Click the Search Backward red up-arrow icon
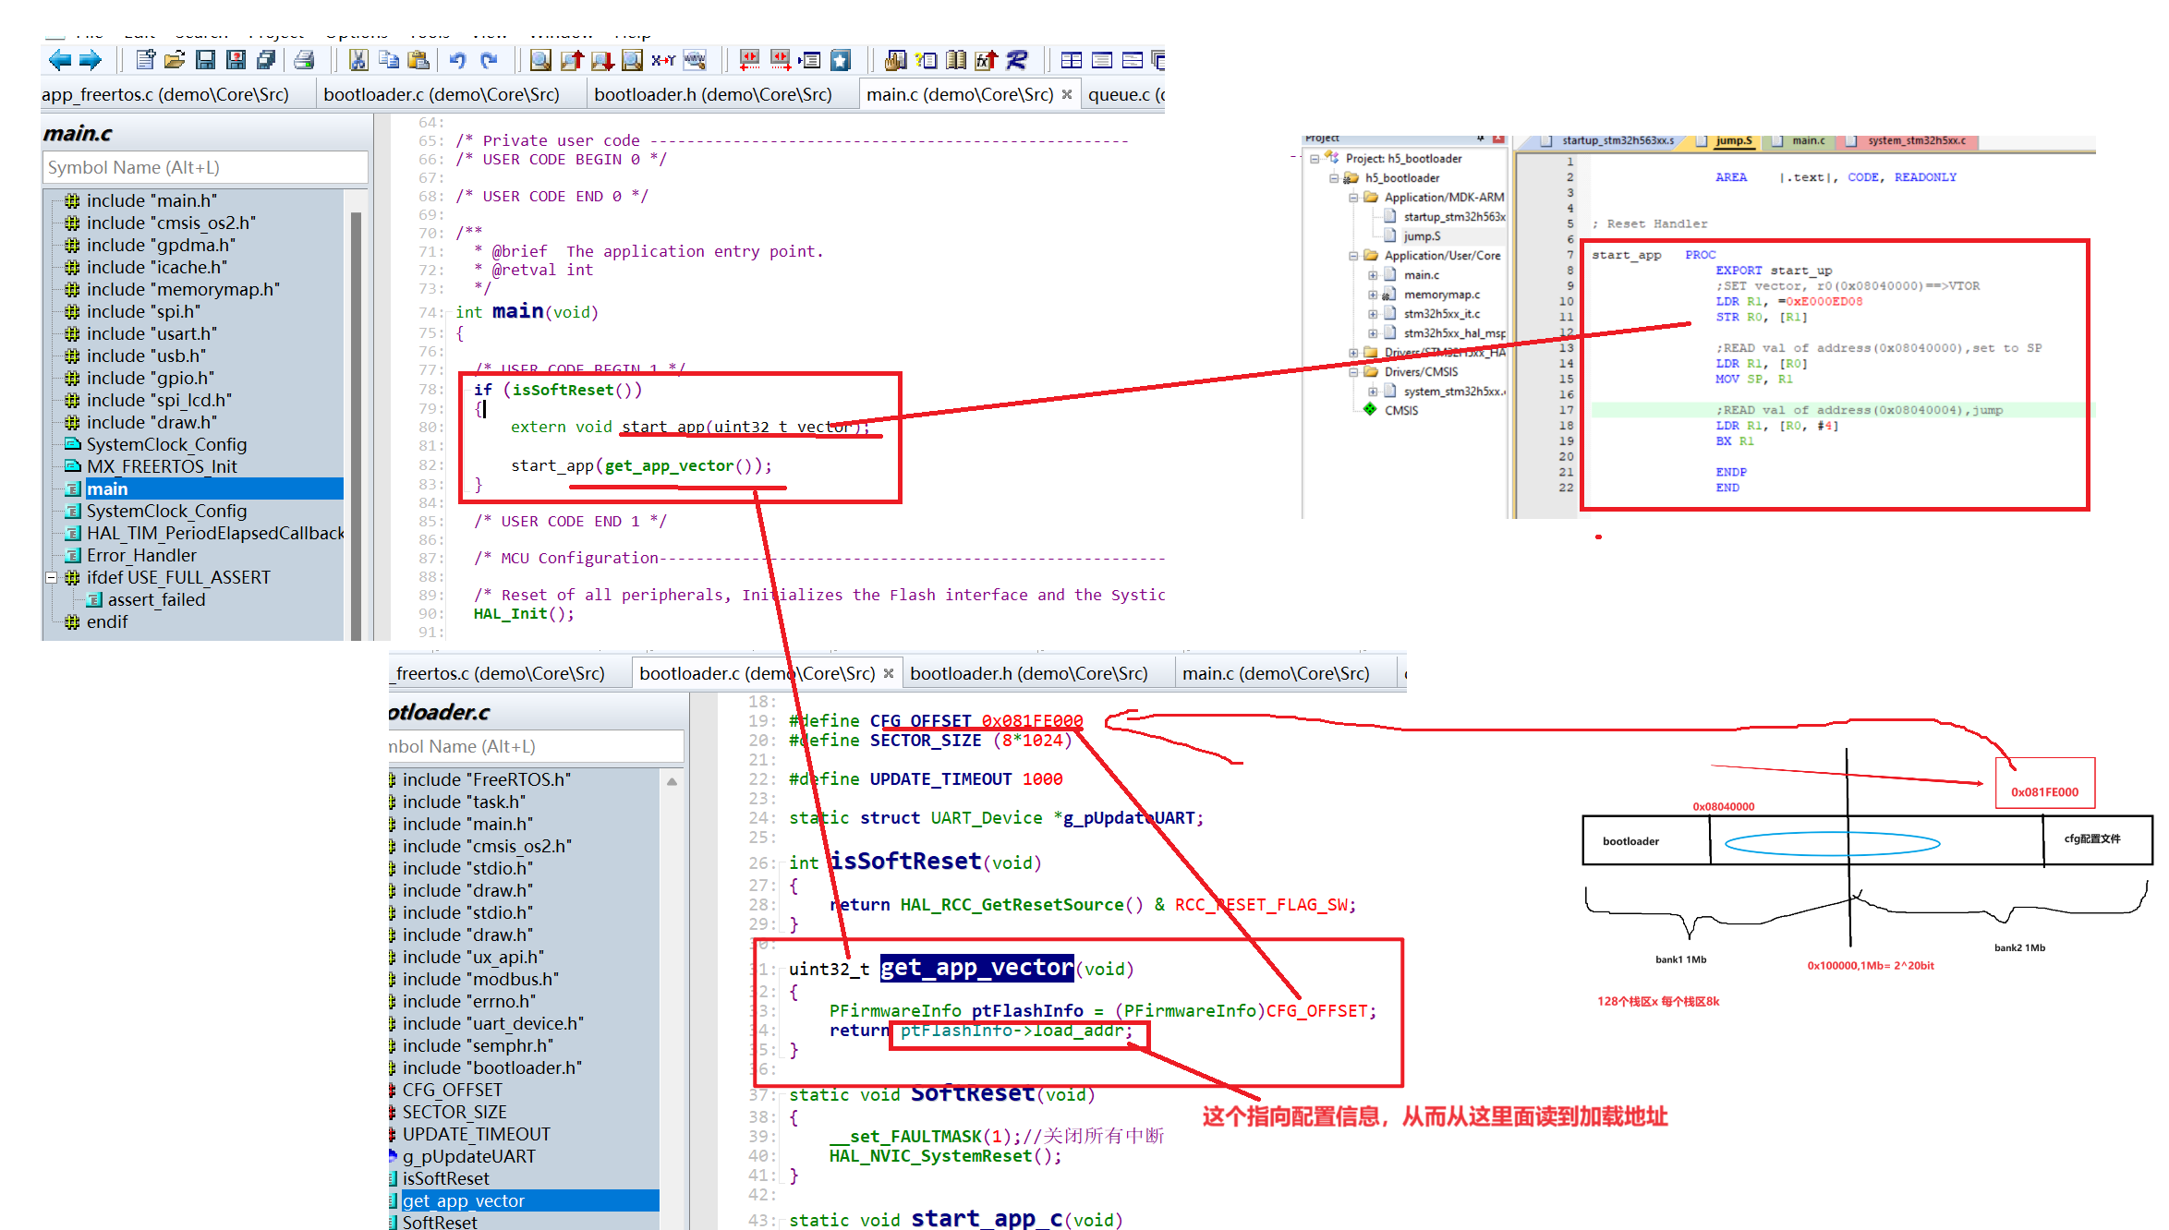 tap(572, 61)
